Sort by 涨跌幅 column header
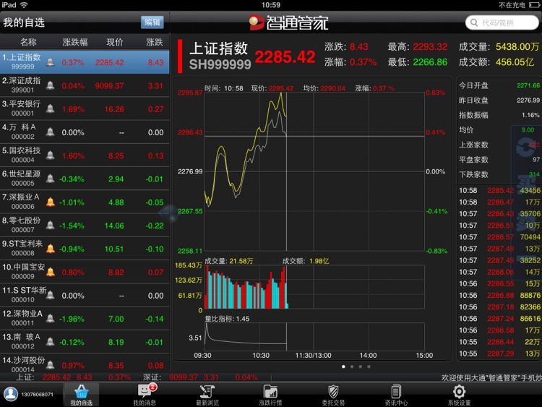The width and height of the screenshot is (542, 407). pyautogui.click(x=75, y=42)
